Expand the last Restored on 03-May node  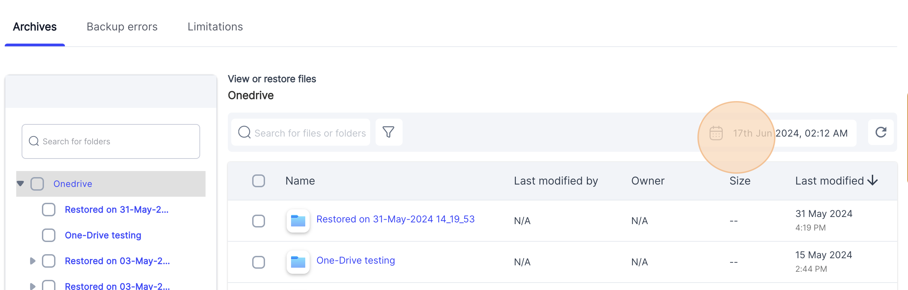pyautogui.click(x=32, y=286)
